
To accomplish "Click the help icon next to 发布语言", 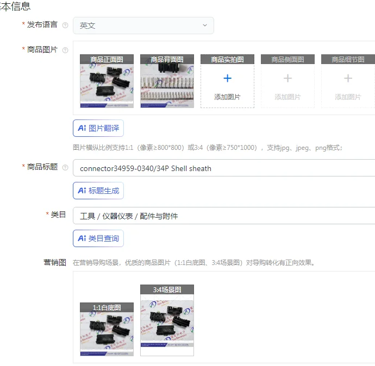I will click(65, 25).
